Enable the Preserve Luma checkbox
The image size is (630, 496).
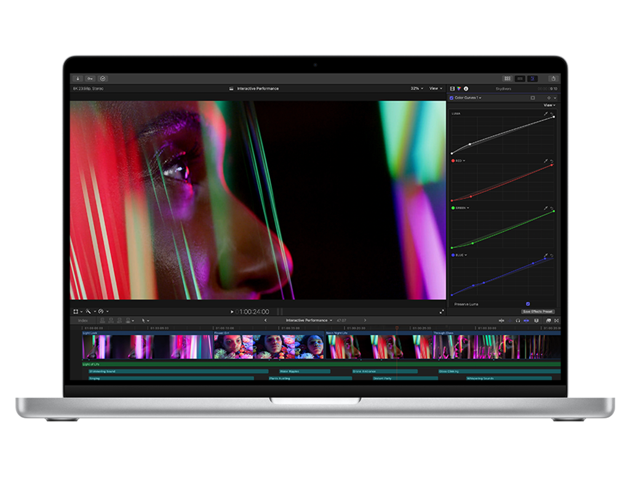pos(527,304)
